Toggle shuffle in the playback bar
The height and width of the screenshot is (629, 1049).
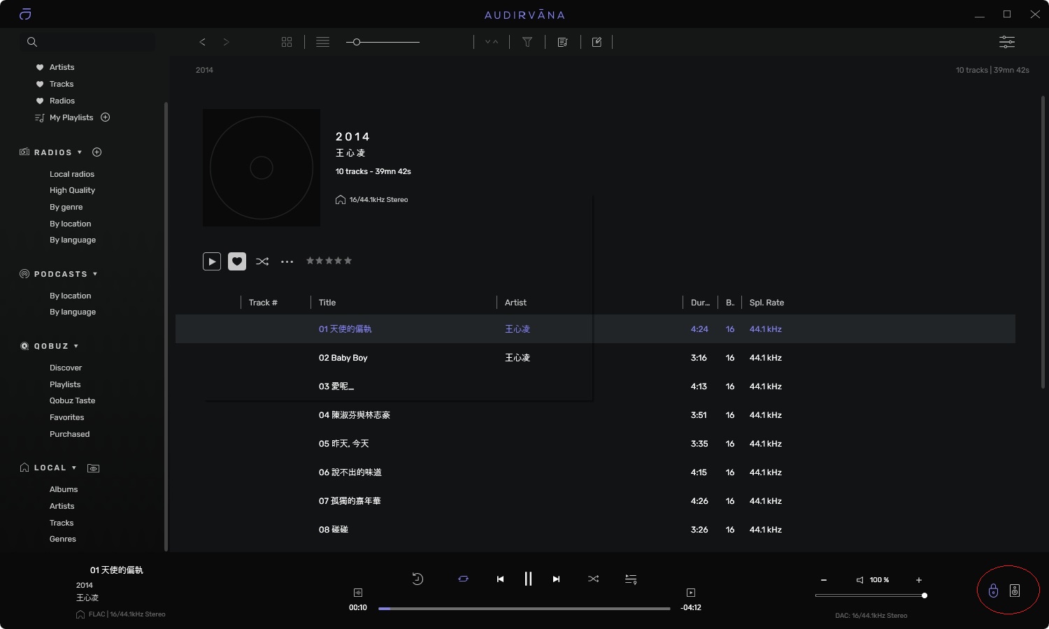(593, 579)
